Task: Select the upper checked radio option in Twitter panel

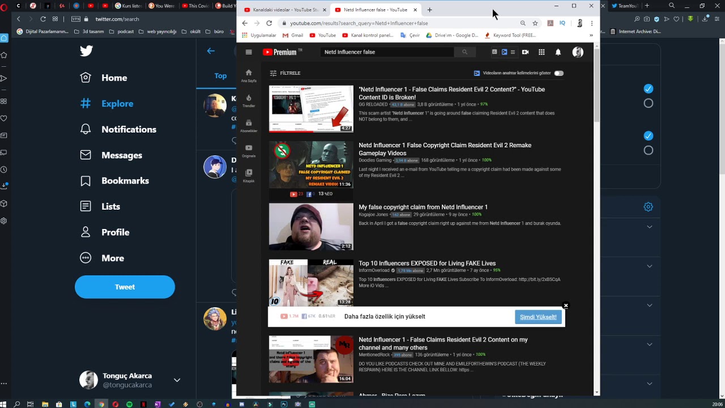Action: [649, 88]
